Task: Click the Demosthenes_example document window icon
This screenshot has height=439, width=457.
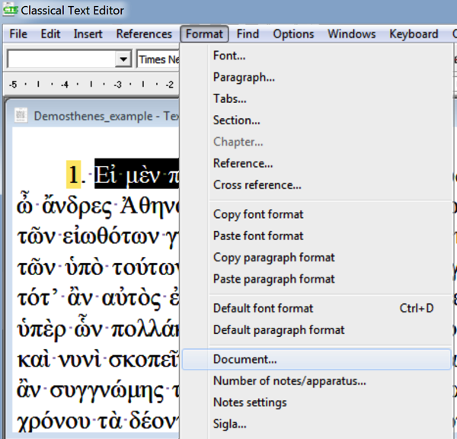Action: (21, 116)
